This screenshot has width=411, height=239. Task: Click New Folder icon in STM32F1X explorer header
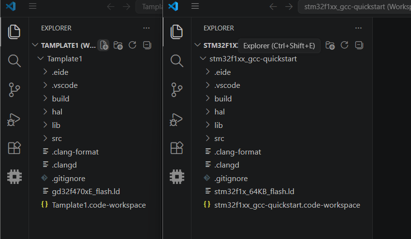click(x=330, y=45)
